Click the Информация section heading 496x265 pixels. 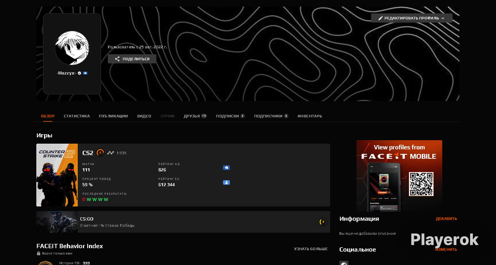(359, 219)
